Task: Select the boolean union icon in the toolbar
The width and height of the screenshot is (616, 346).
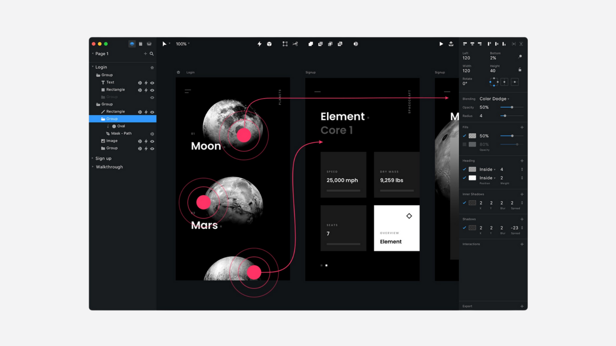Action: pos(311,44)
